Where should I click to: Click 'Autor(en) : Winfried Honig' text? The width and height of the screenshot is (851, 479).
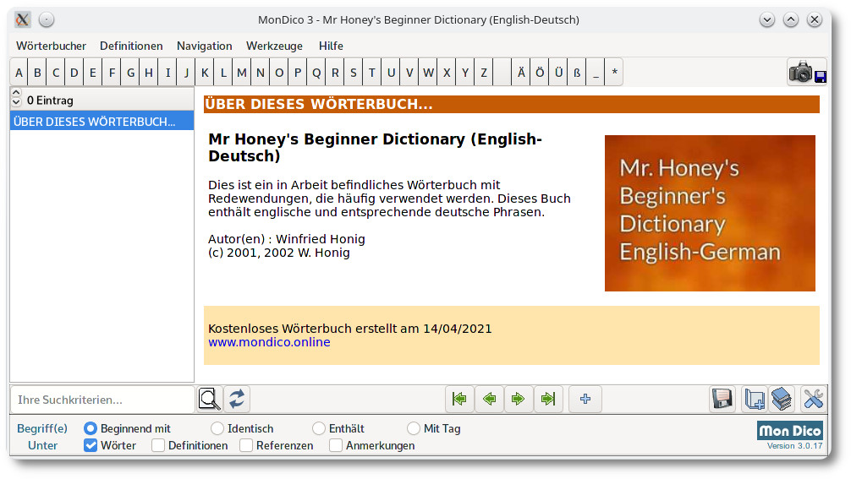tap(287, 239)
